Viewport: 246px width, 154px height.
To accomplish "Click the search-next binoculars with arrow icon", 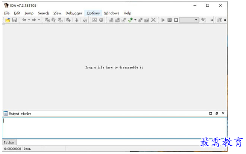I will 68,20.
